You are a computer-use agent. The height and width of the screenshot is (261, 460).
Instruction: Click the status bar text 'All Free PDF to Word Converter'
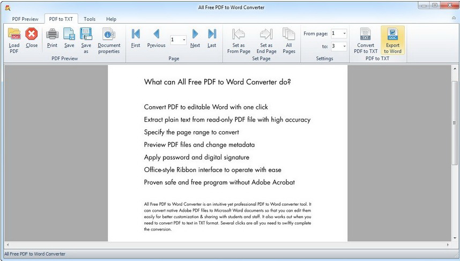click(x=35, y=254)
